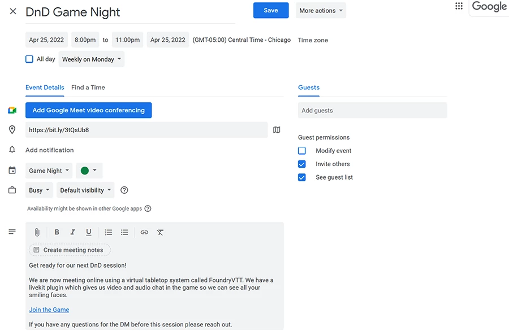Select the Guests tab

(308, 88)
